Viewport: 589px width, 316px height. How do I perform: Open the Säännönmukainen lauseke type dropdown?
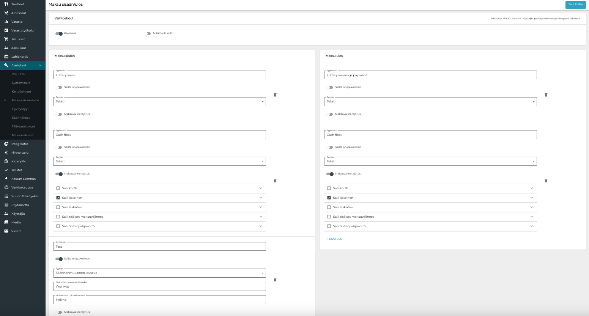pyautogui.click(x=159, y=273)
